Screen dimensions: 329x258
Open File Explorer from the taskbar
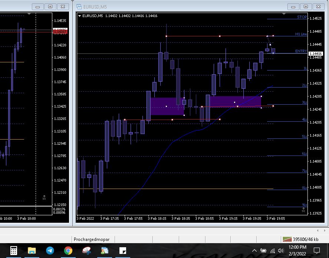(x=32, y=251)
